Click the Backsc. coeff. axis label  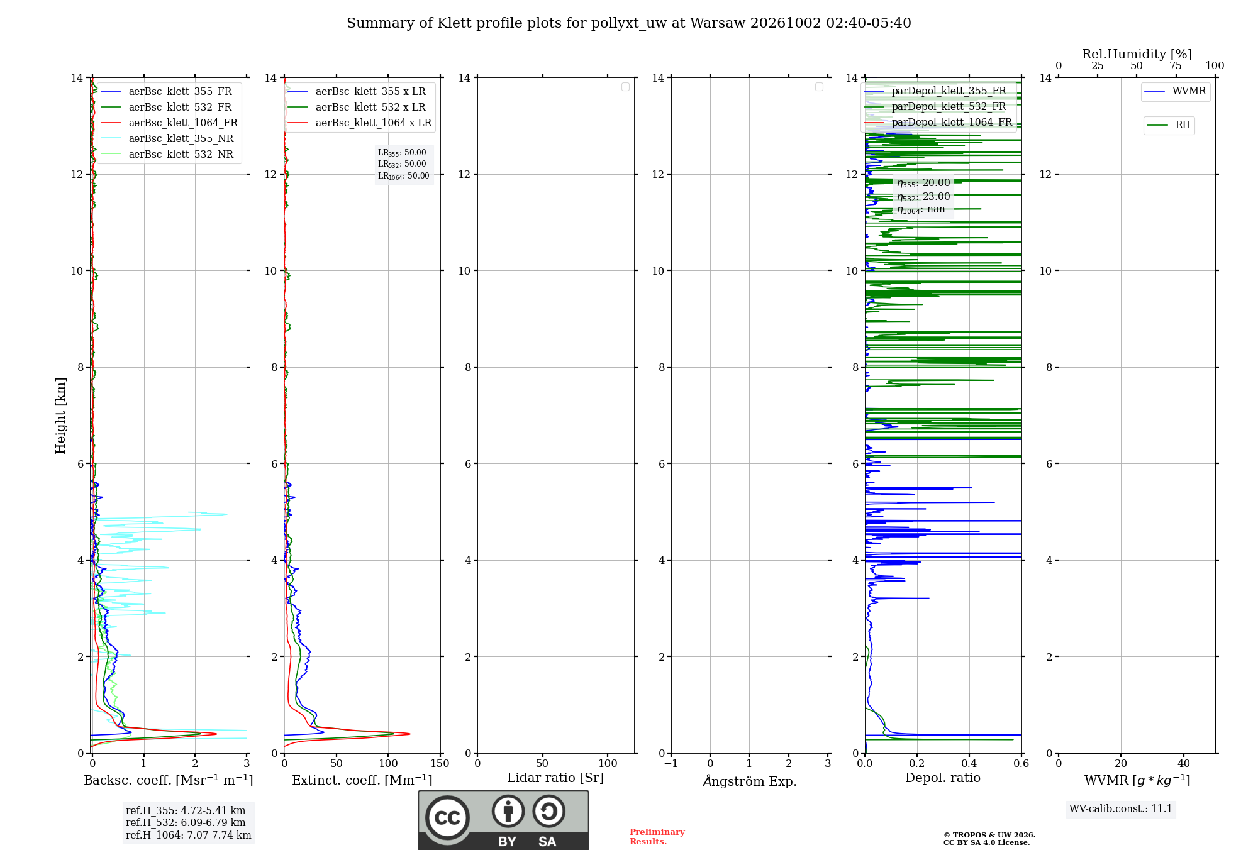(169, 780)
